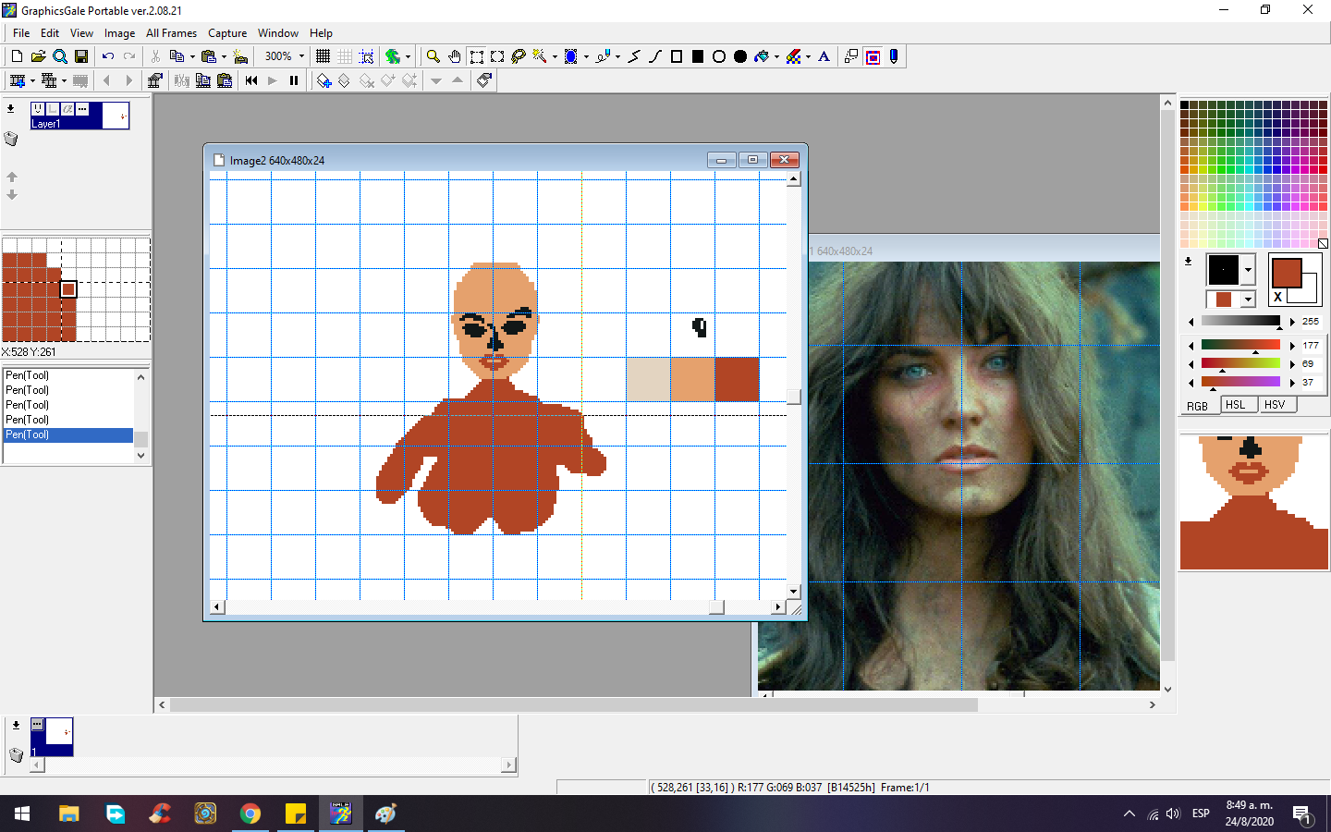Open Chrome from the taskbar
Screen dimensions: 1331x832
click(x=250, y=814)
